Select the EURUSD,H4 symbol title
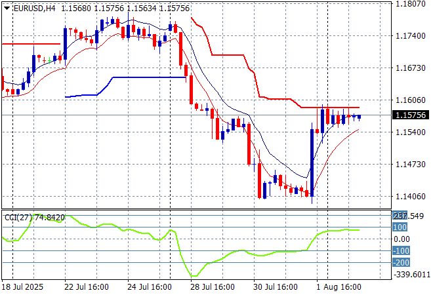The width and height of the screenshot is (433, 295). [x=35, y=9]
